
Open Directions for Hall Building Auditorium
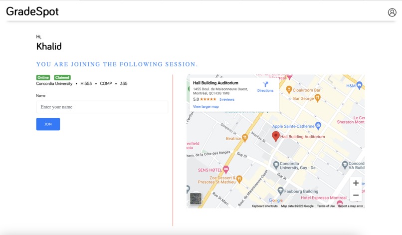click(265, 87)
